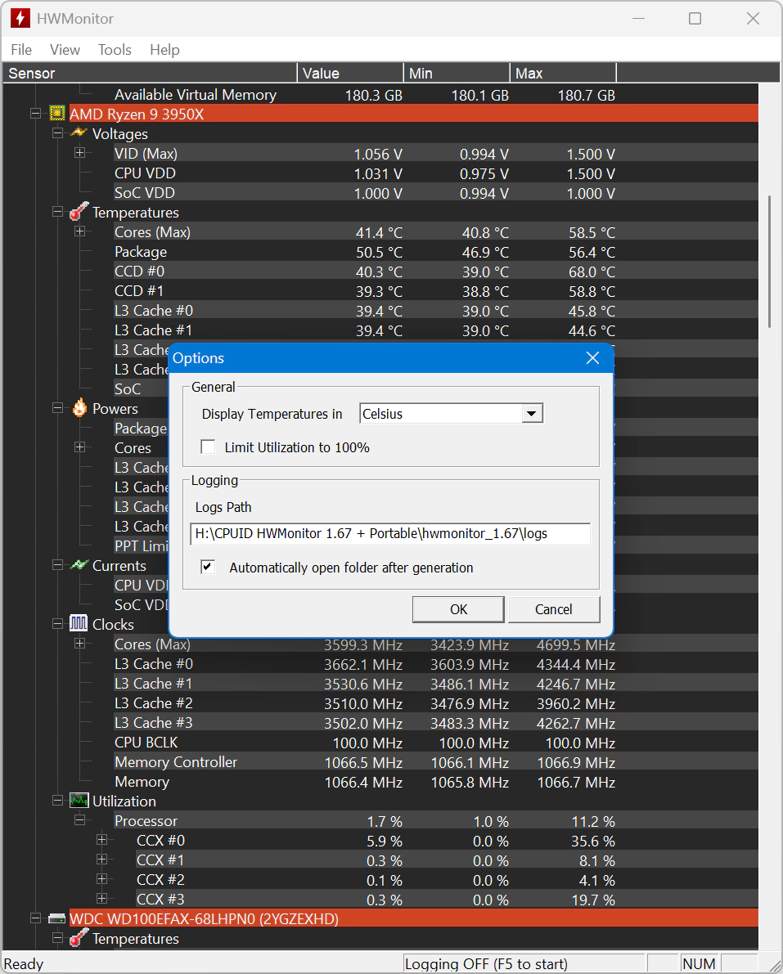This screenshot has width=783, height=974.
Task: Click the AMD Ryzen 9 3950X CPU chip icon
Action: coord(57,114)
